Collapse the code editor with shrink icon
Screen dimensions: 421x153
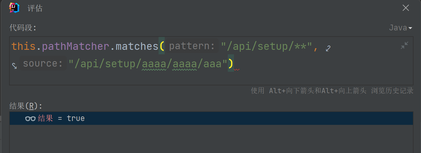click(x=404, y=46)
